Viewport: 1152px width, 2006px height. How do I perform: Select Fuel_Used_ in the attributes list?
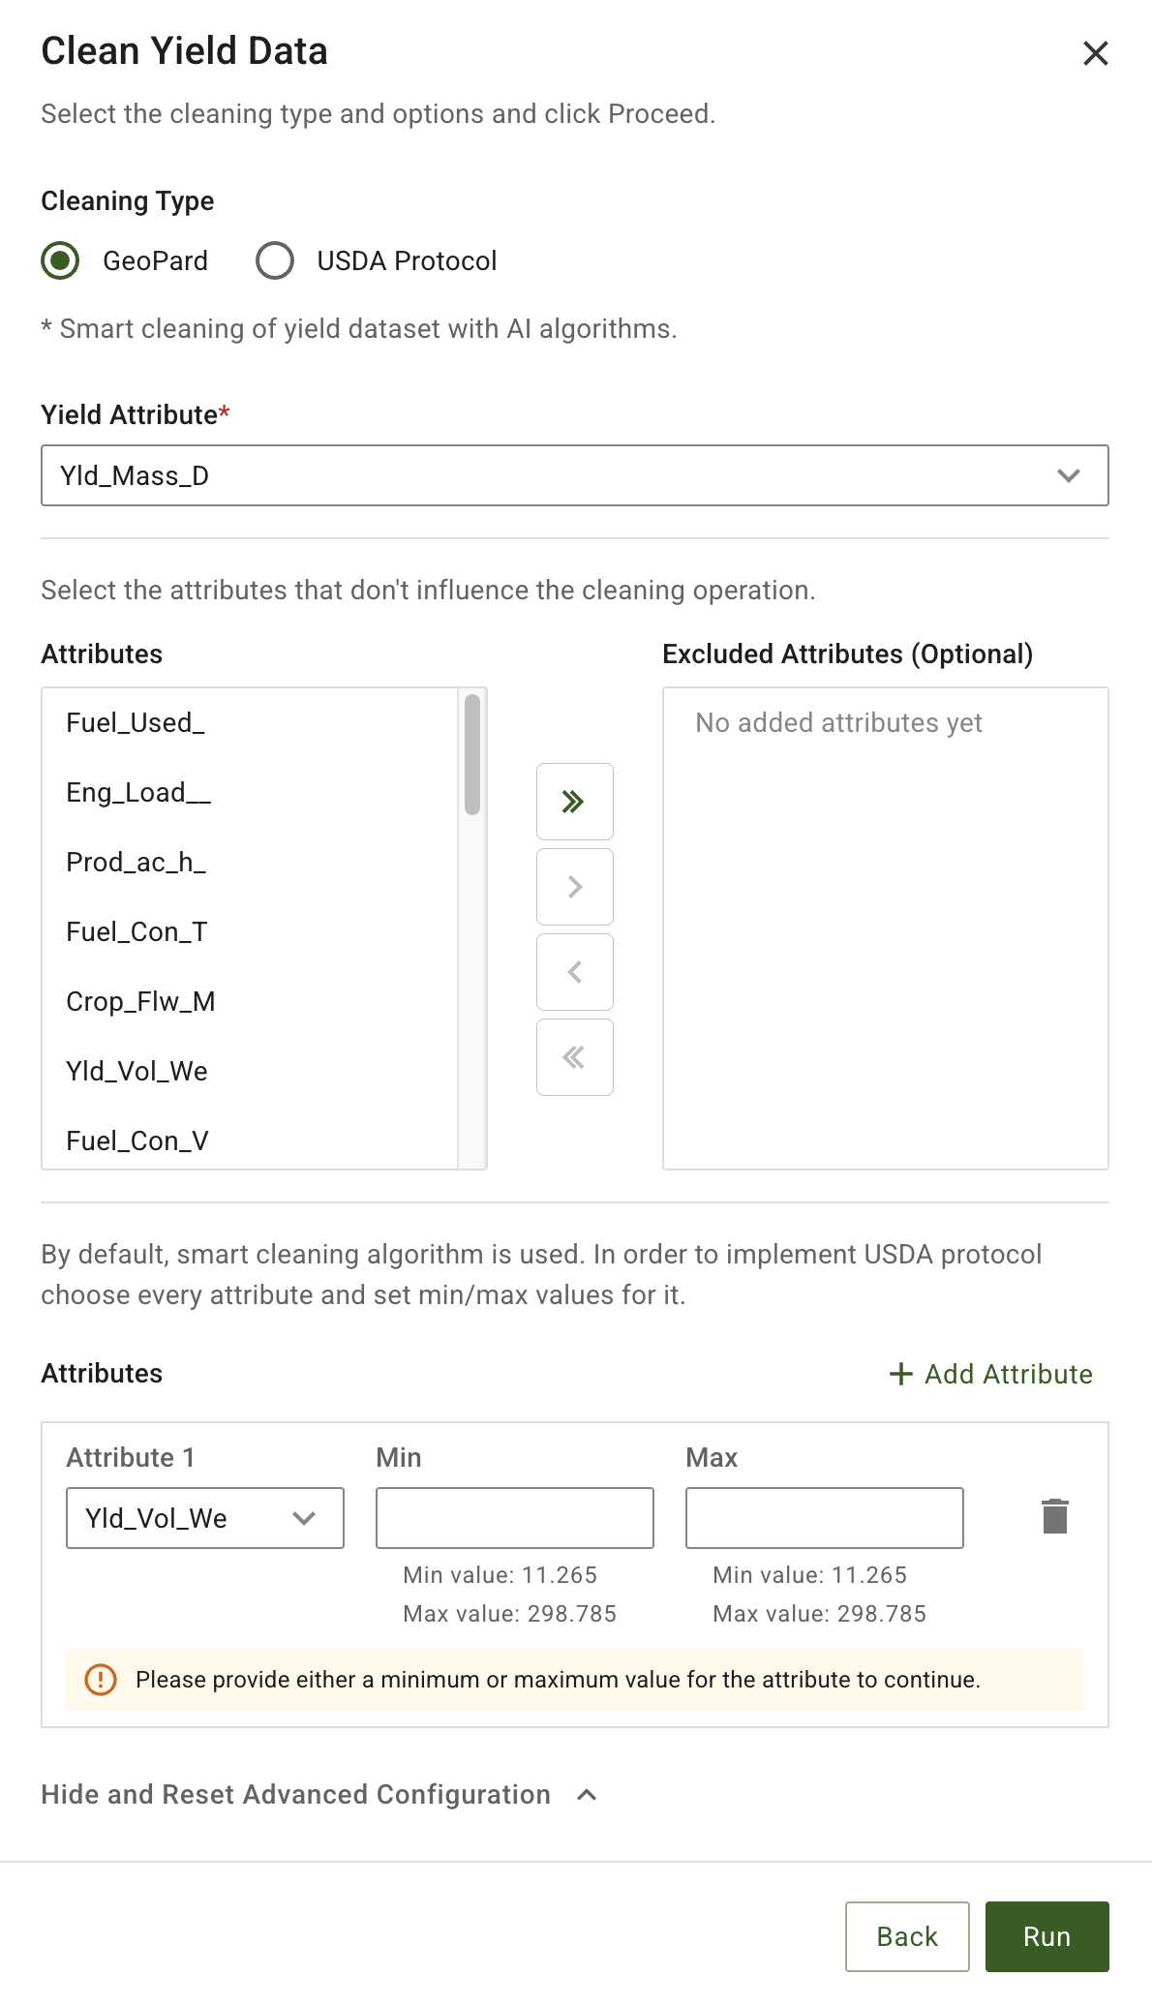point(136,723)
